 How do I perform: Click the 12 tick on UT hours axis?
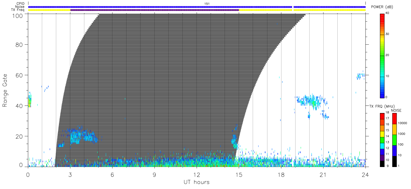tap(196, 174)
